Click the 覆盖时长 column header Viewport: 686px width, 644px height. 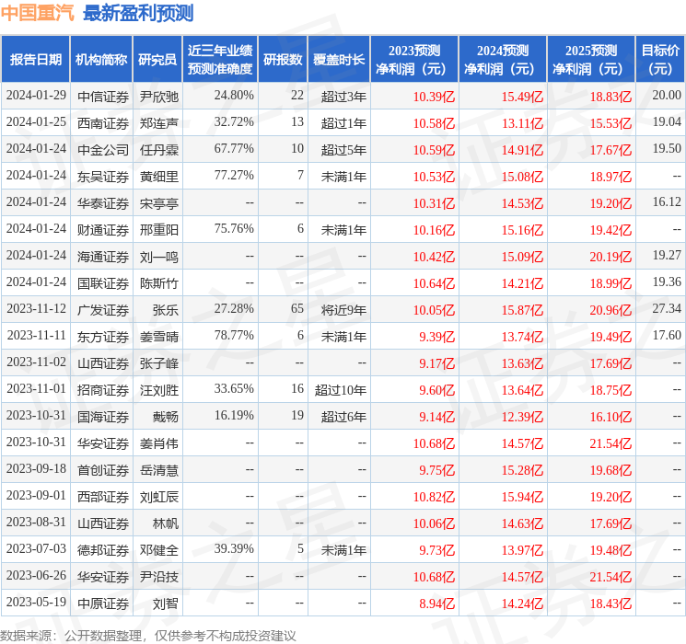pos(339,60)
